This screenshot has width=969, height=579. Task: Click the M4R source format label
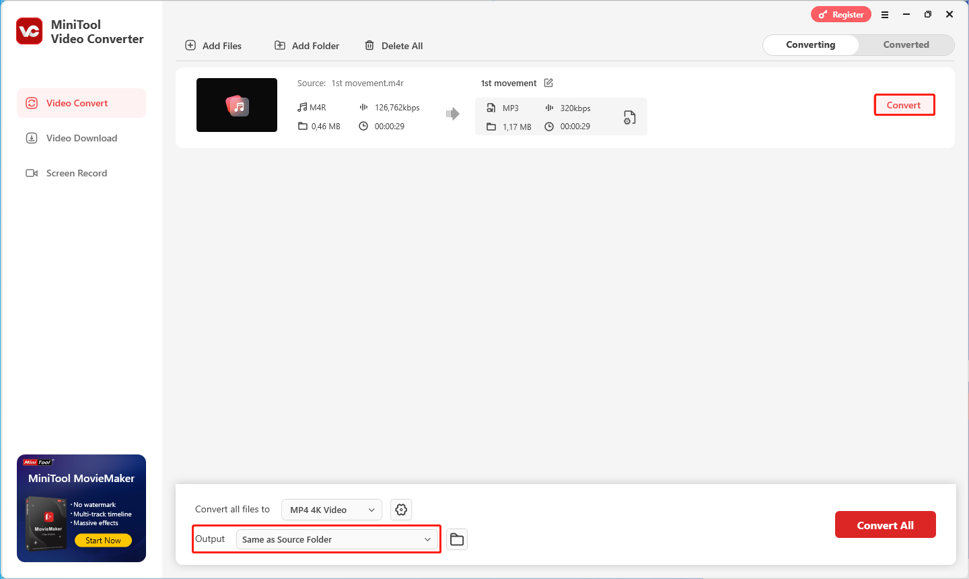318,108
